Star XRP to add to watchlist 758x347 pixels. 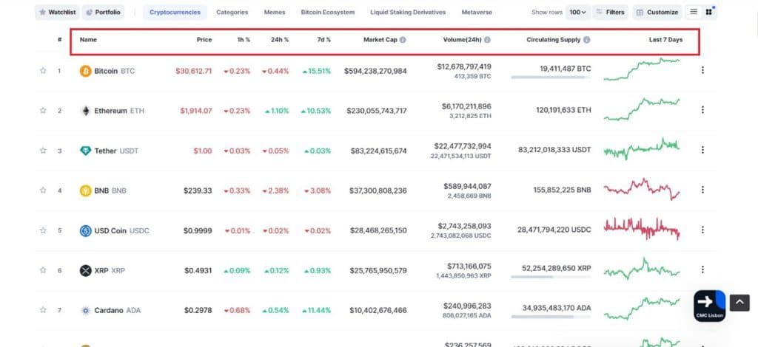(x=43, y=270)
